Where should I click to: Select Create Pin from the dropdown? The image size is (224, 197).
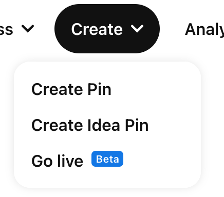point(107,89)
